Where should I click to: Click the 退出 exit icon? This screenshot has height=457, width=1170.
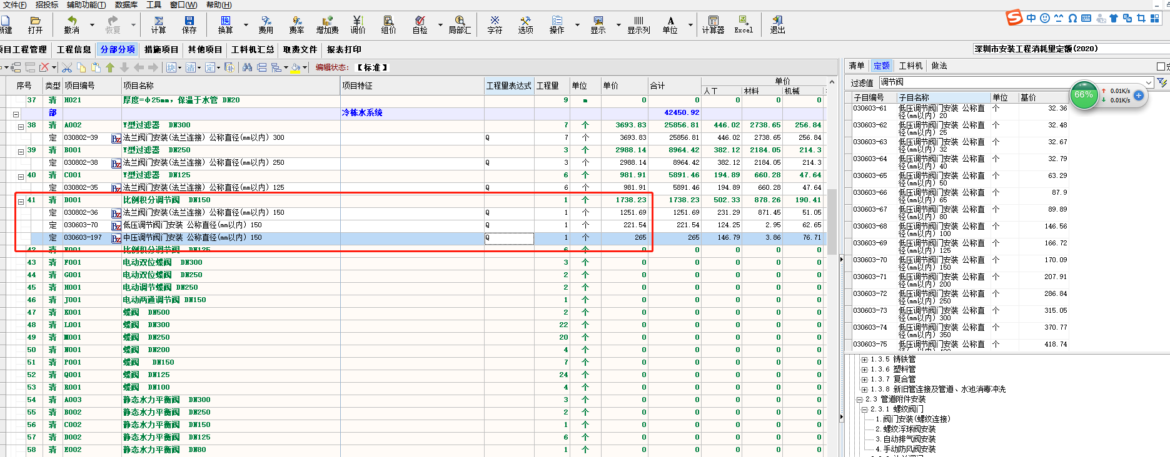point(777,25)
